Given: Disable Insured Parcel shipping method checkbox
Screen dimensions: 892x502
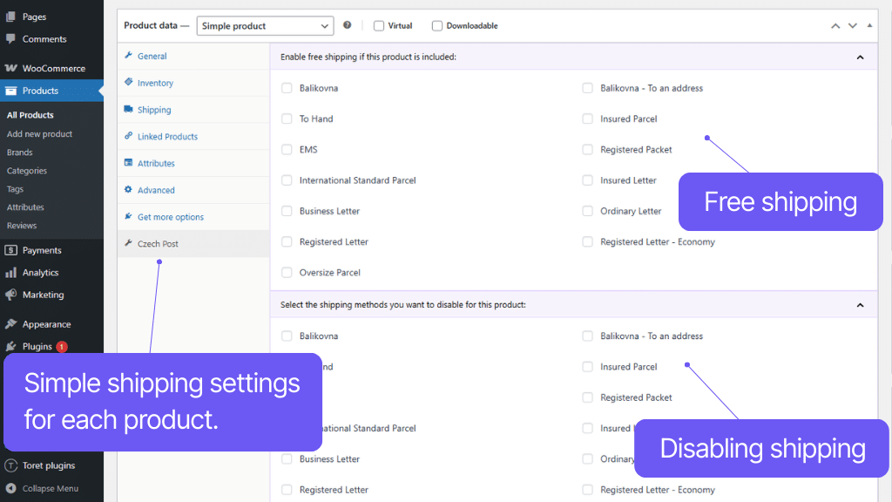Looking at the screenshot, I should (588, 367).
